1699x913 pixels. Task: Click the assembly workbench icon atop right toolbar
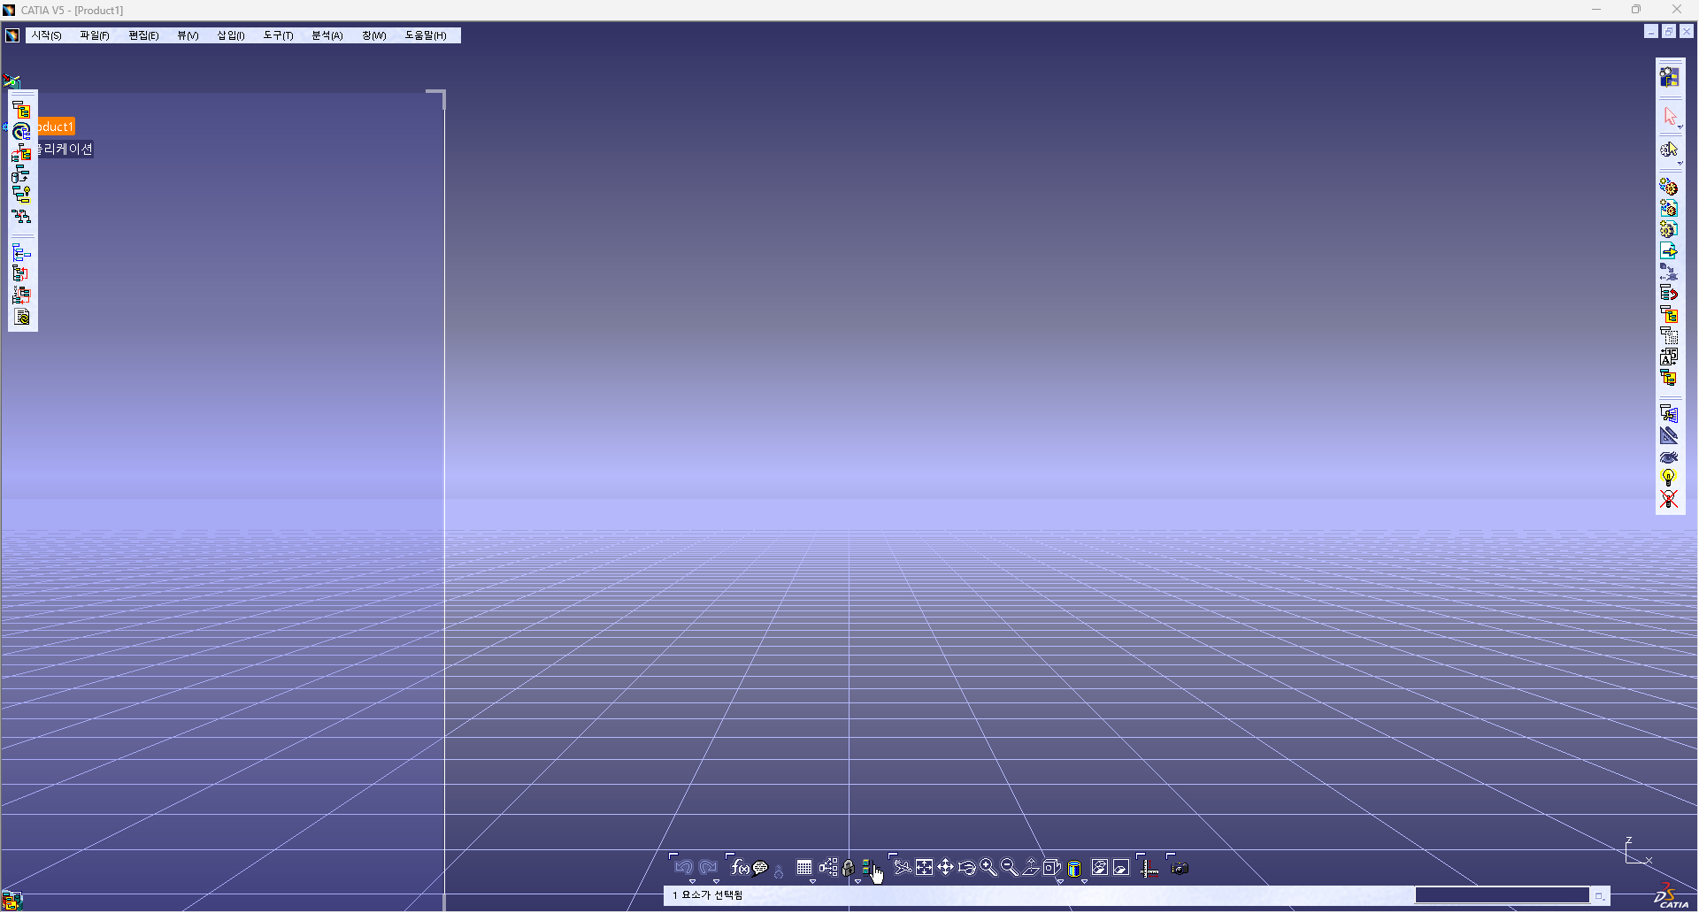point(1669,77)
